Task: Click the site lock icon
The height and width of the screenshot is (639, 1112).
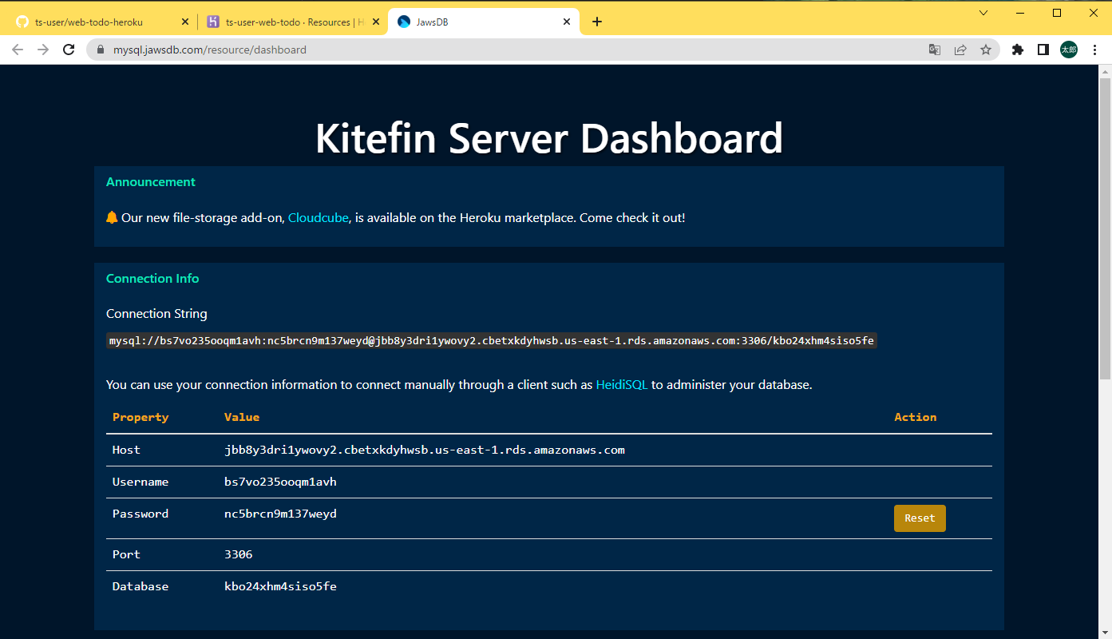Action: pos(101,50)
